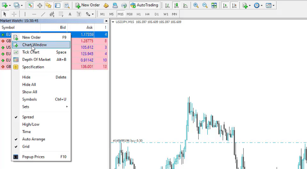Pick the trendline drawing tool
Viewport: 307px width, 169px height.
pyautogui.click(x=43, y=14)
